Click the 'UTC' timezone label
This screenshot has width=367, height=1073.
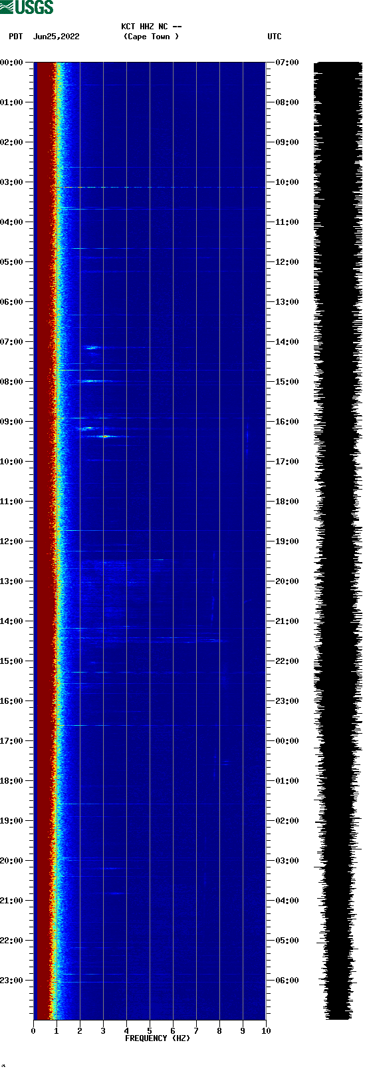pyautogui.click(x=275, y=37)
